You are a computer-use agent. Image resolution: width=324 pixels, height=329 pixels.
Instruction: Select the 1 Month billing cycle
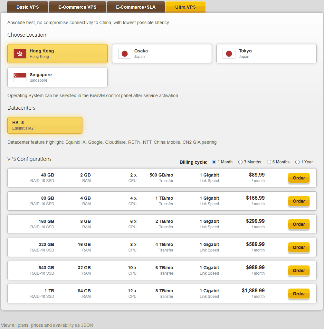[x=214, y=162]
